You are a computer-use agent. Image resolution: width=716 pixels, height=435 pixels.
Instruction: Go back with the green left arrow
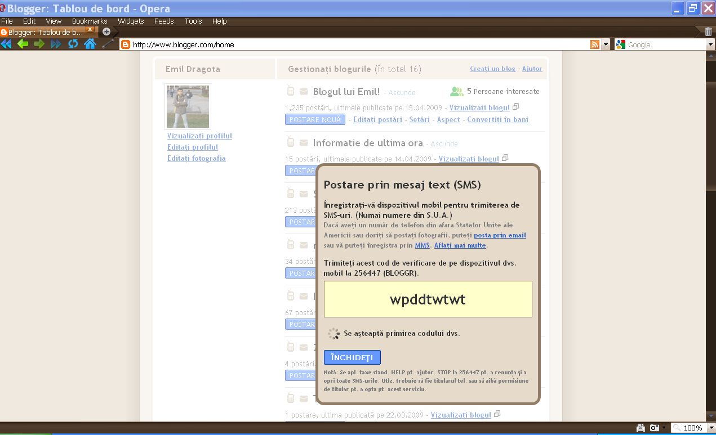click(x=23, y=44)
